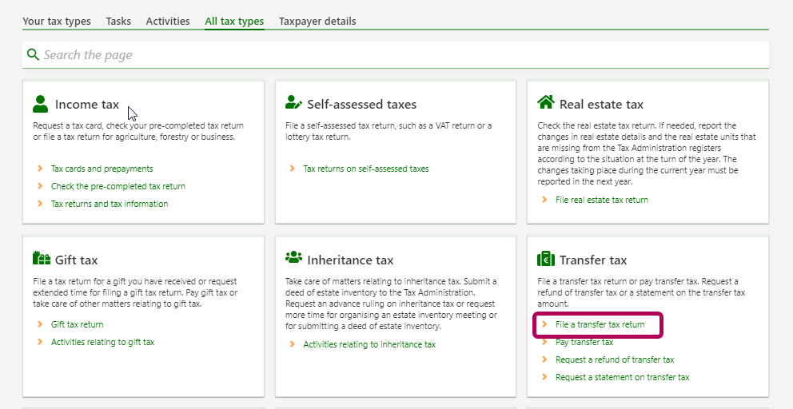Screen dimensions: 793x409
Task: Open File a transfer tax return
Action: [600, 325]
